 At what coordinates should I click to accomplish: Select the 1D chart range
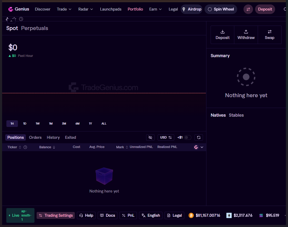click(x=24, y=124)
